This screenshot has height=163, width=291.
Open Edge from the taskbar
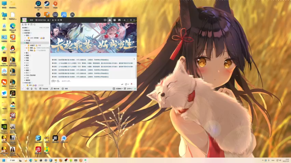[31, 160]
